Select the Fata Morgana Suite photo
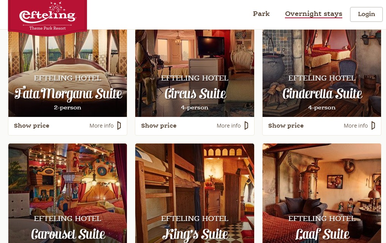Screen dimensions: 386x243 68,73
